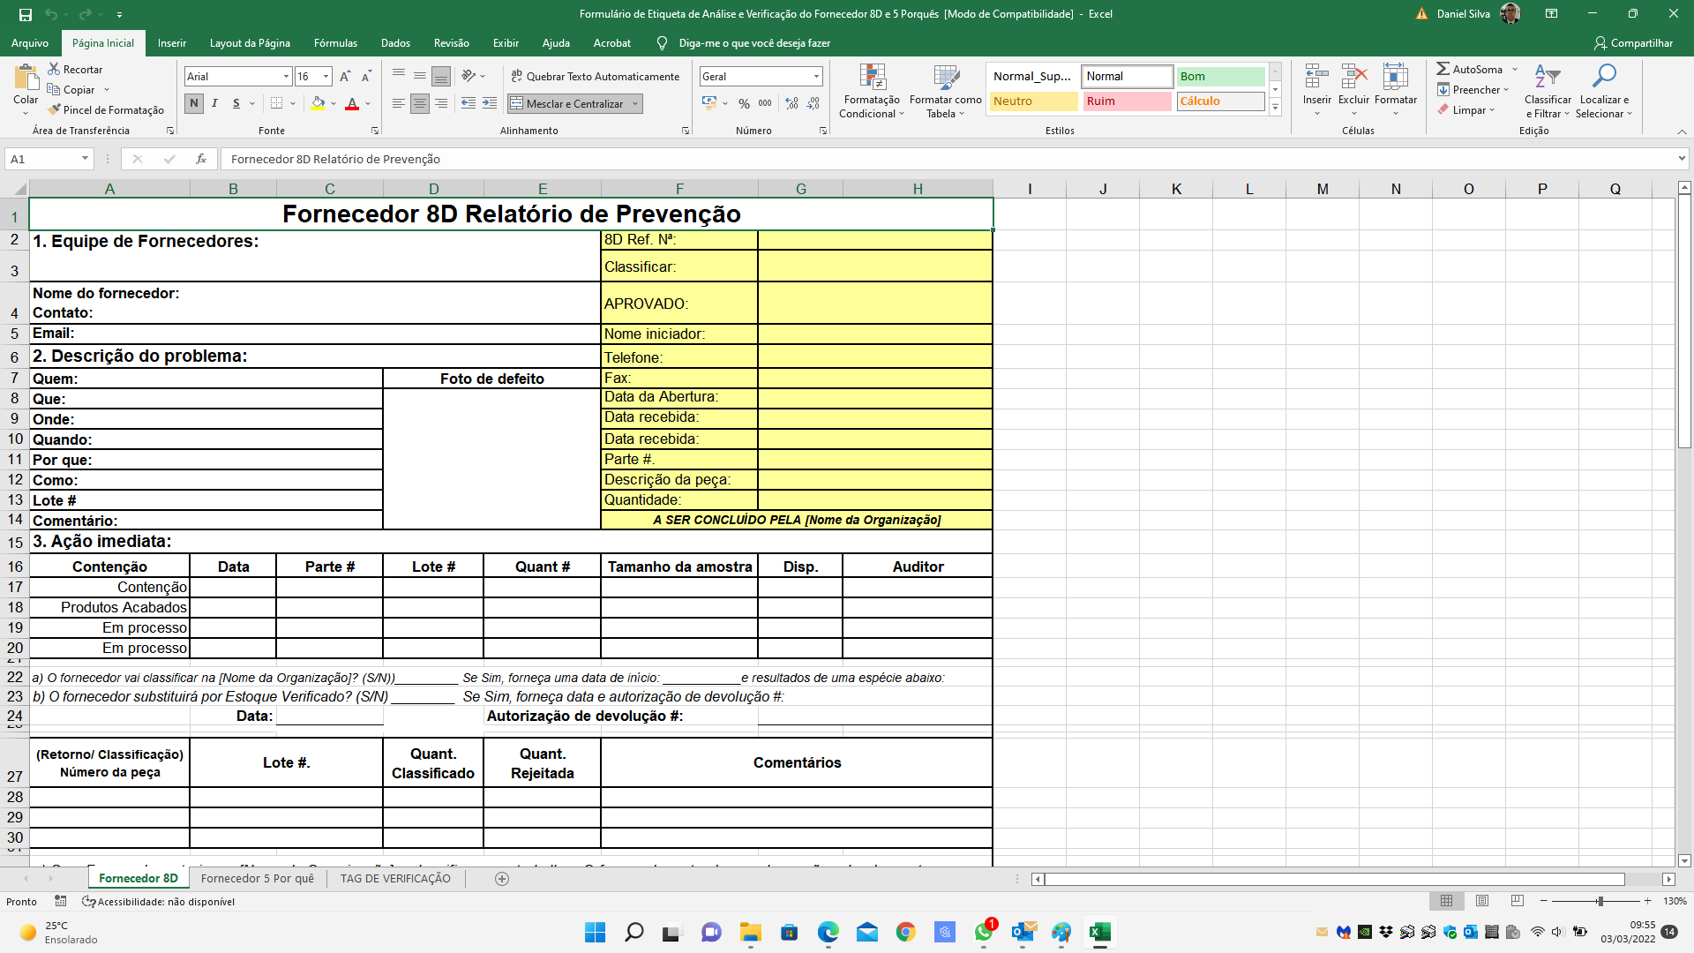The width and height of the screenshot is (1694, 953).
Task: Open WhatsApp from the taskbar
Action: (983, 933)
